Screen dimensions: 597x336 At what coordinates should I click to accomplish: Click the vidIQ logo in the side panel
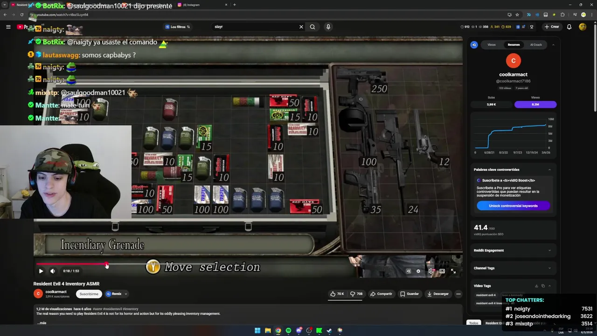(x=474, y=45)
